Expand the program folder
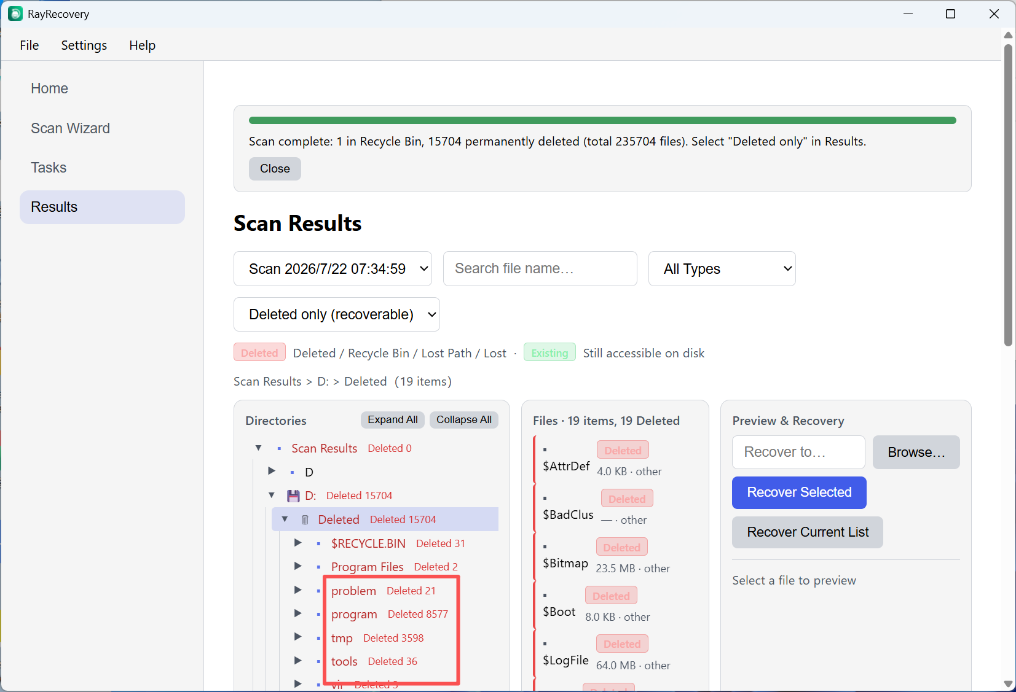1016x692 pixels. point(297,613)
